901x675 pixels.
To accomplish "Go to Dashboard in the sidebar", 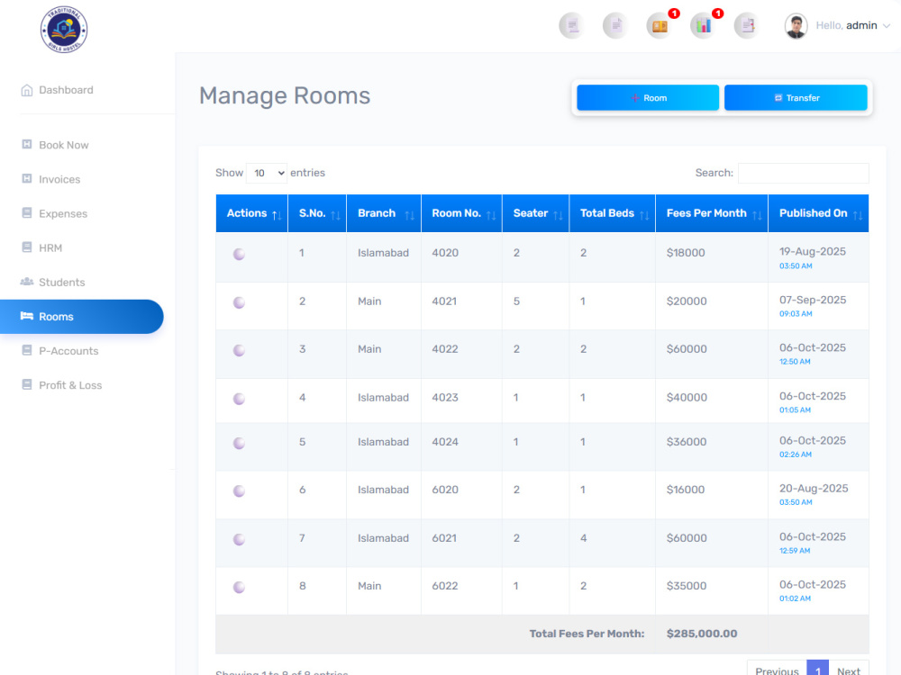I will [66, 90].
